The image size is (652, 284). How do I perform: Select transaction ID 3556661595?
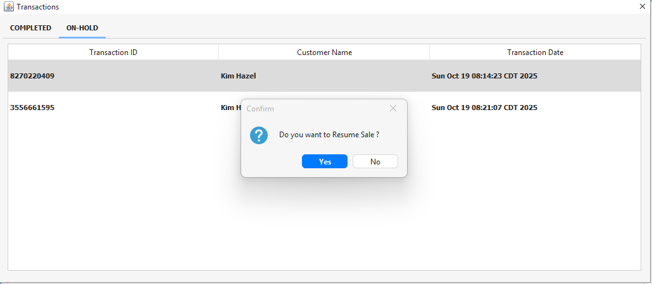[x=32, y=108]
